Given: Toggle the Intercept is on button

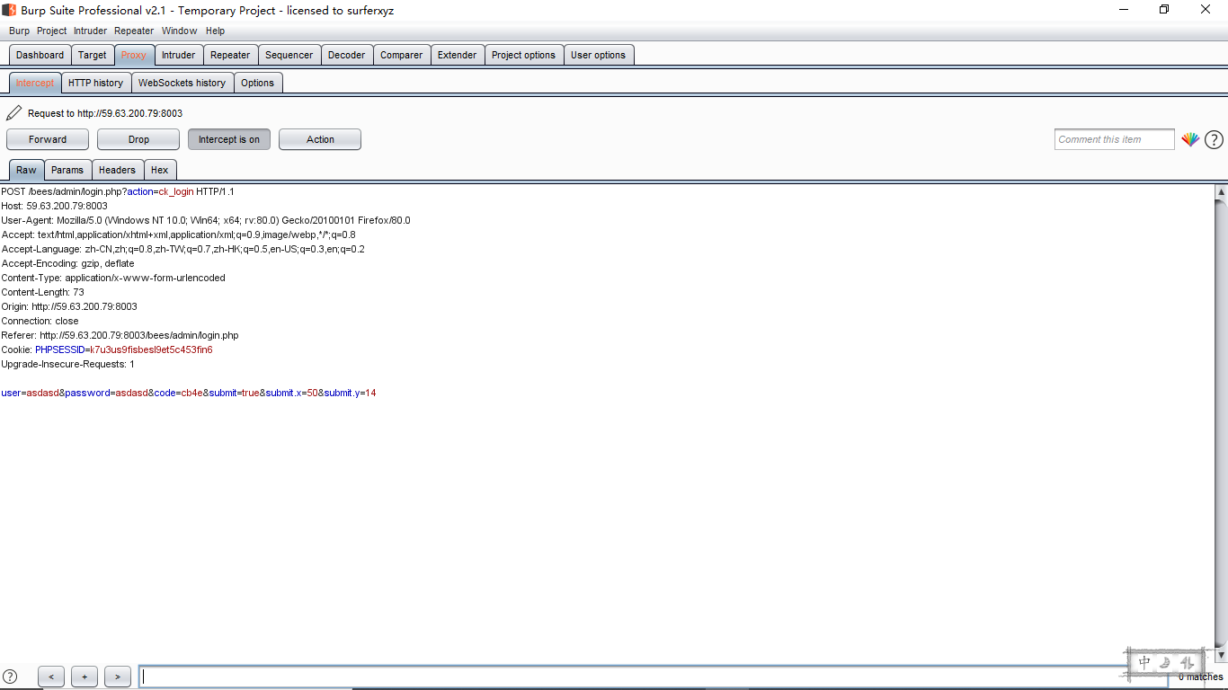Looking at the screenshot, I should 229,139.
